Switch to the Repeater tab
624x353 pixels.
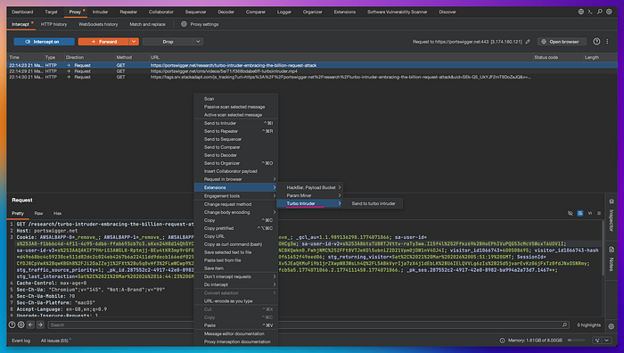coord(128,12)
